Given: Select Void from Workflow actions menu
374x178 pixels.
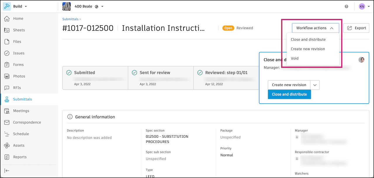Looking at the screenshot, I should pyautogui.click(x=295, y=58).
